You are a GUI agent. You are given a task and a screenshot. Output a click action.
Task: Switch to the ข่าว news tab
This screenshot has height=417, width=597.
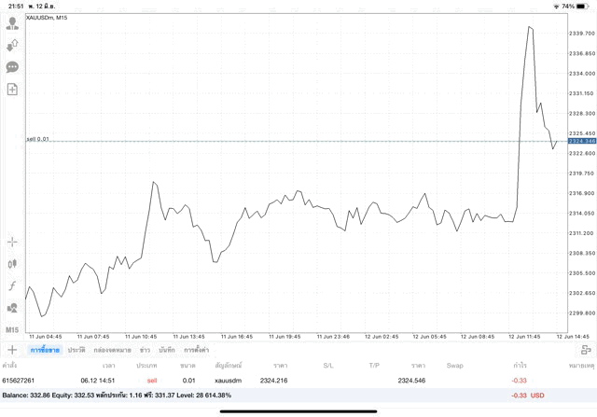pos(145,350)
